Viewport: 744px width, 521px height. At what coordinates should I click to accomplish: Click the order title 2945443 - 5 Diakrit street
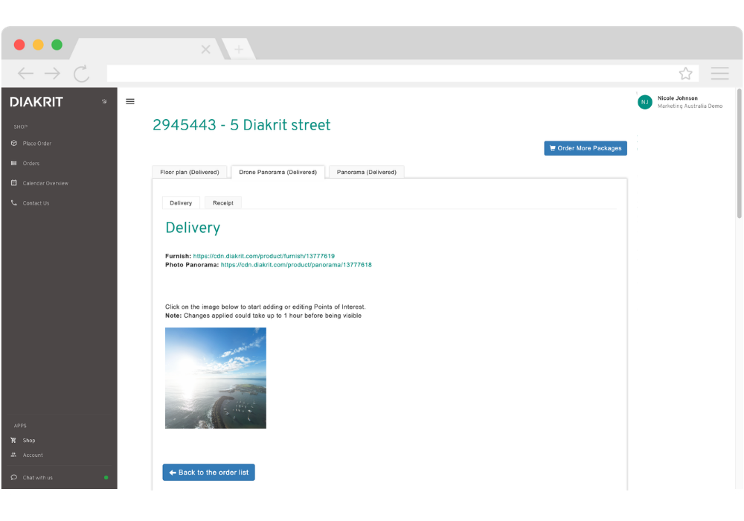(x=242, y=125)
